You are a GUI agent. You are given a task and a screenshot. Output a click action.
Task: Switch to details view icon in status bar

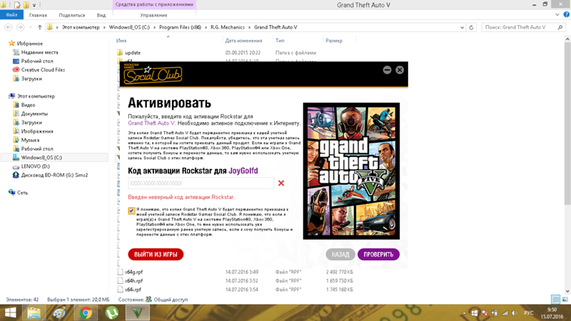pyautogui.click(x=556, y=300)
